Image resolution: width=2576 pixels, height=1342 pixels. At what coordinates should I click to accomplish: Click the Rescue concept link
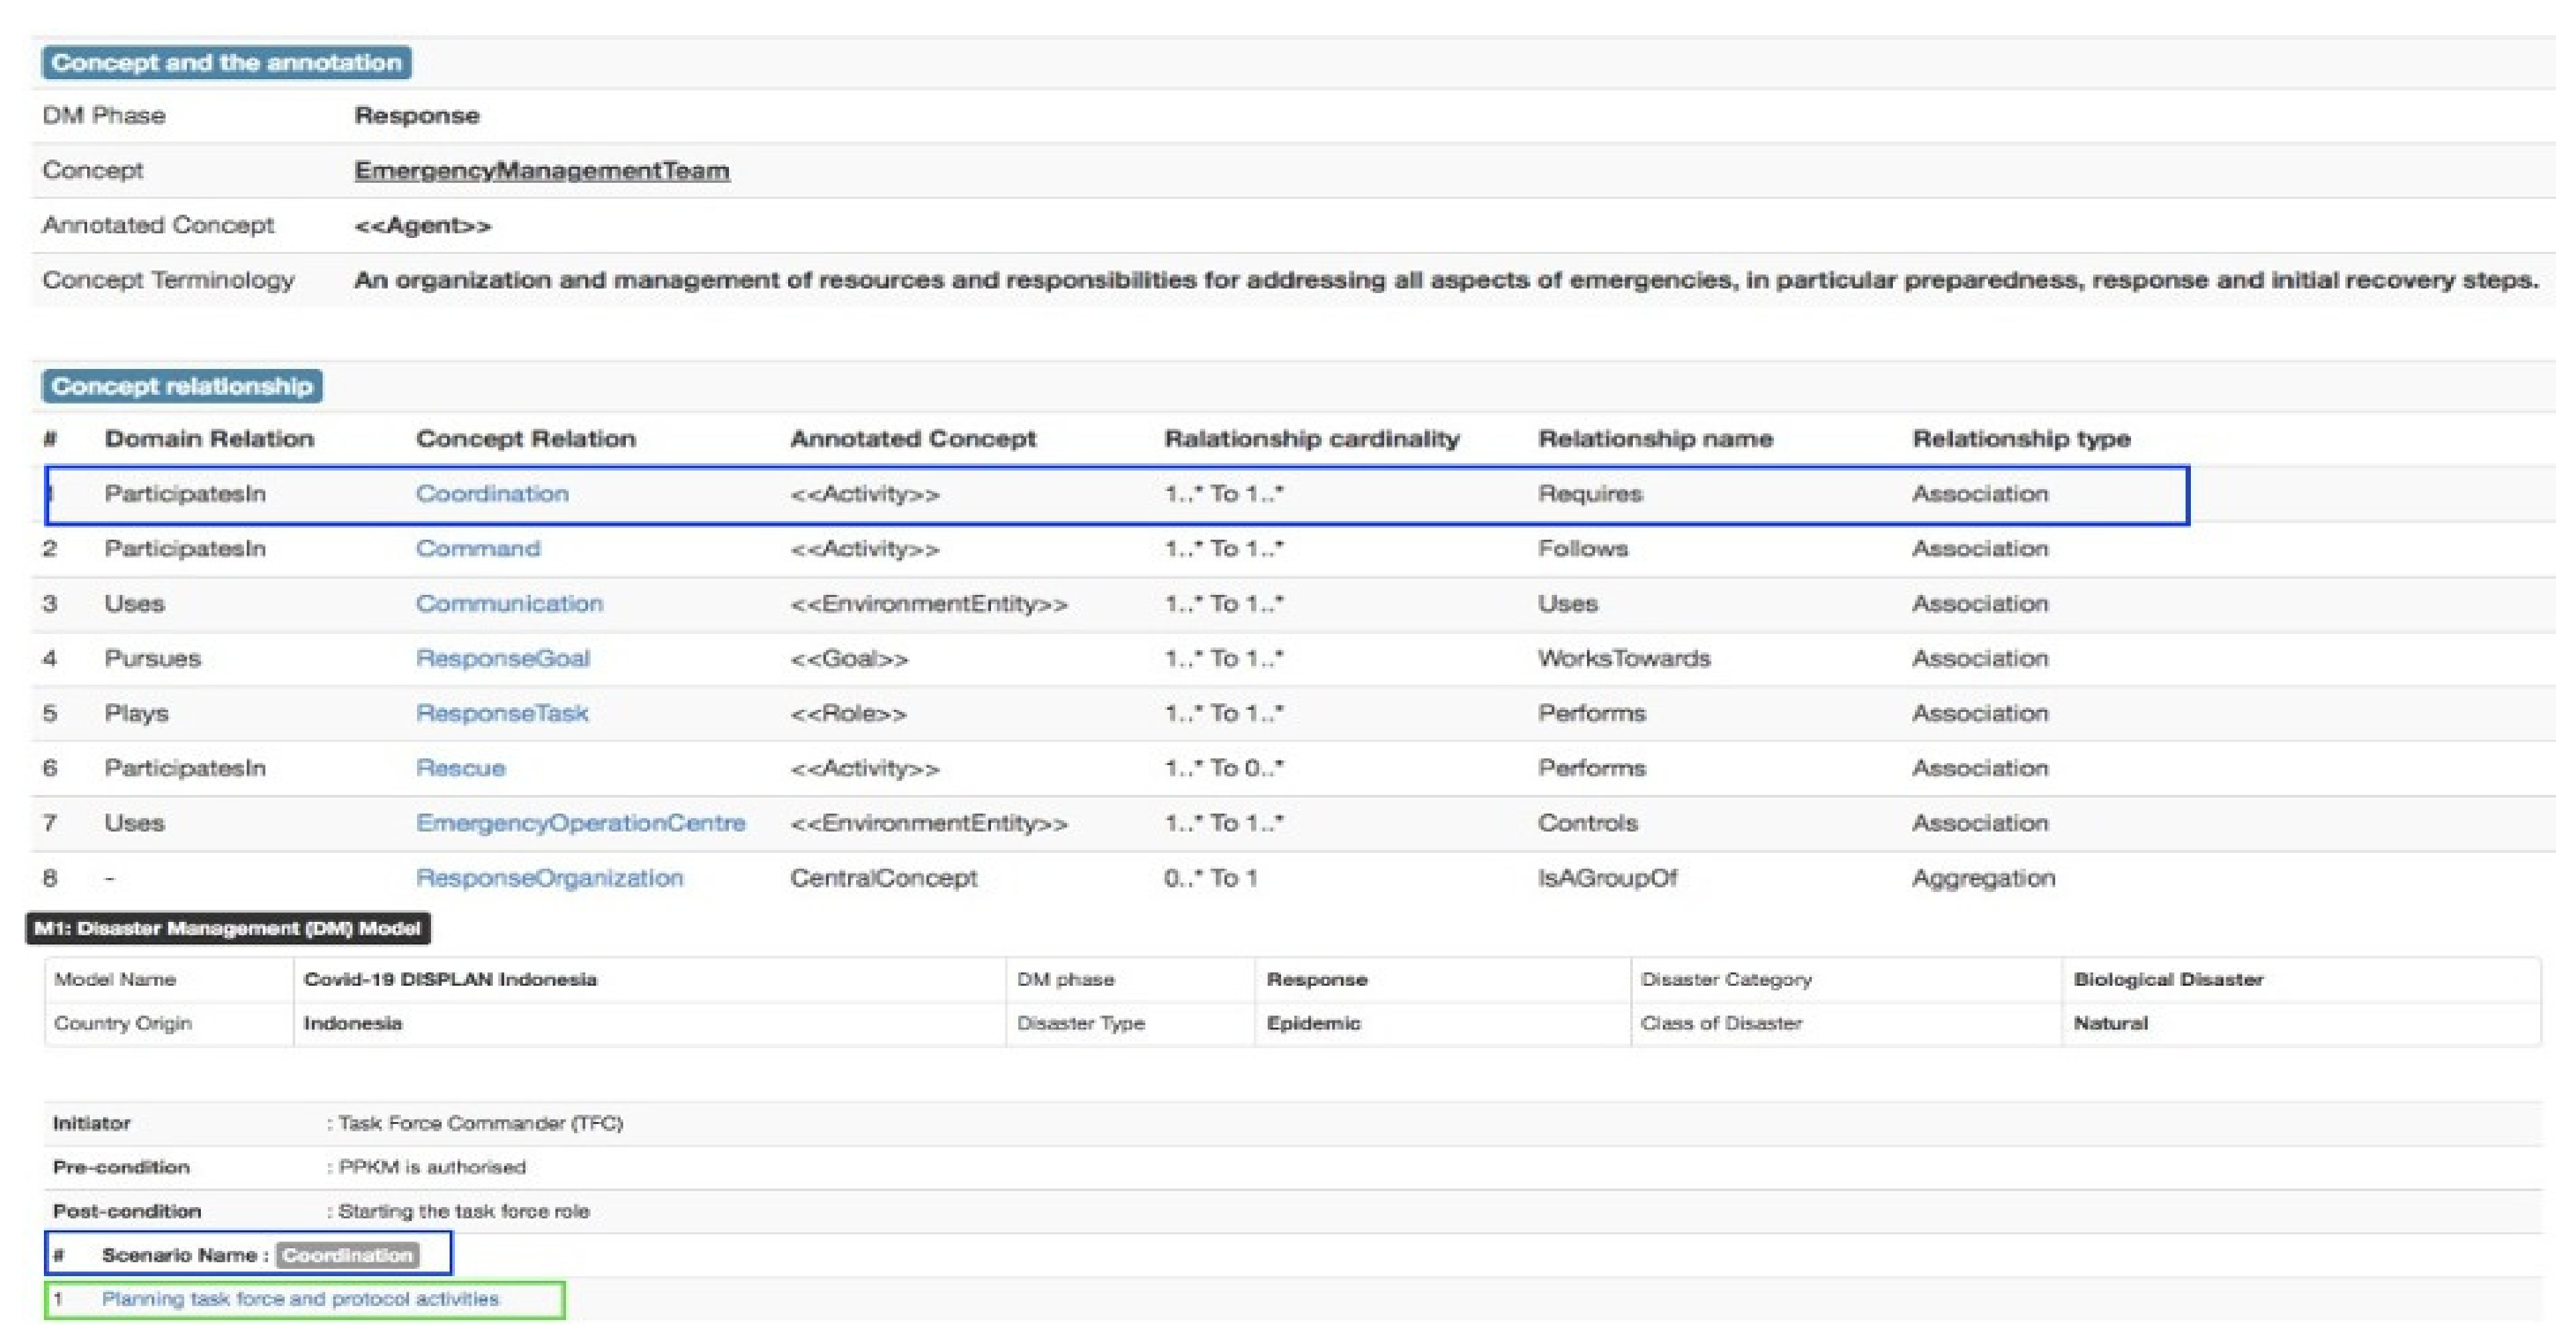[460, 768]
